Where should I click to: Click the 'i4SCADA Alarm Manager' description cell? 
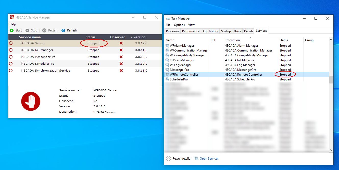click(x=241, y=46)
